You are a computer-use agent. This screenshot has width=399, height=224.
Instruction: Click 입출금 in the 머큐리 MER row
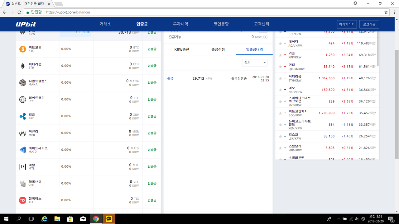152,133
